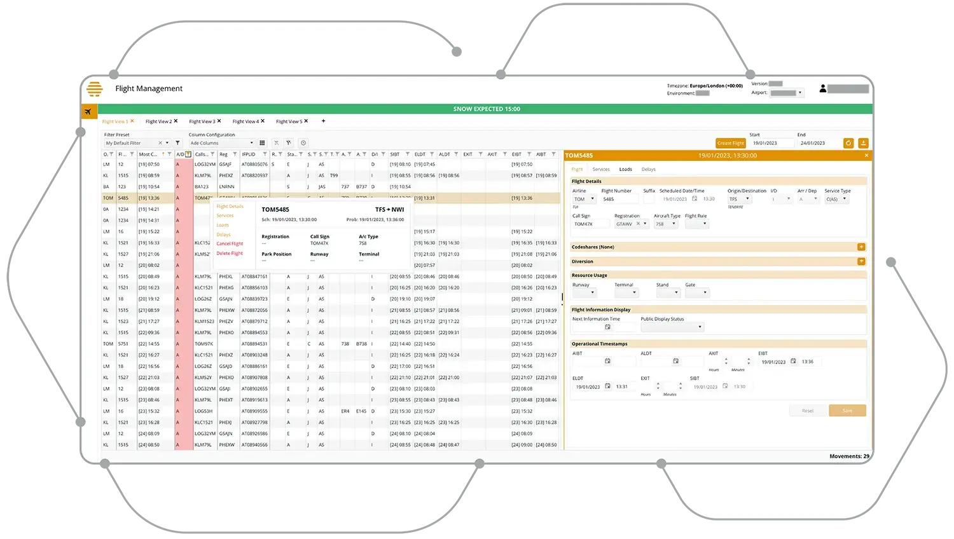Open the Loads tab in flight panel
The width and height of the screenshot is (954, 539).
point(625,169)
